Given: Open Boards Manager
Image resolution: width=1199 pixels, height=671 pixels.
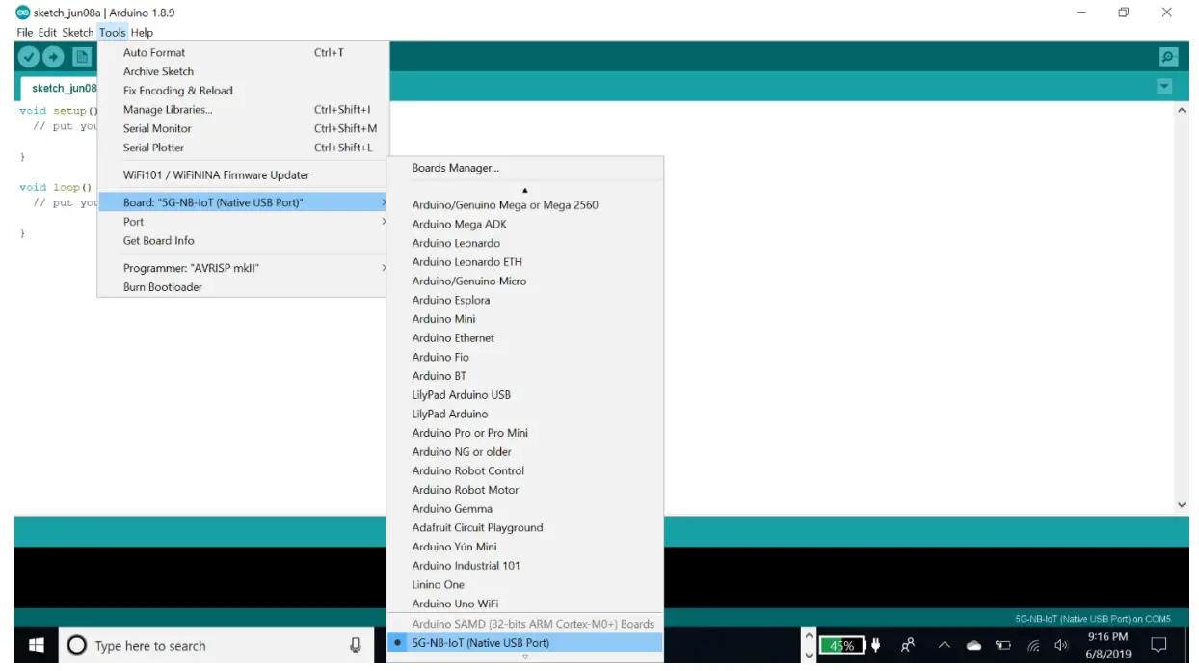Looking at the screenshot, I should coord(453,167).
